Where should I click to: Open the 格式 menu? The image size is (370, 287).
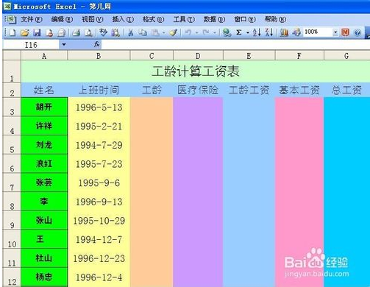click(153, 19)
